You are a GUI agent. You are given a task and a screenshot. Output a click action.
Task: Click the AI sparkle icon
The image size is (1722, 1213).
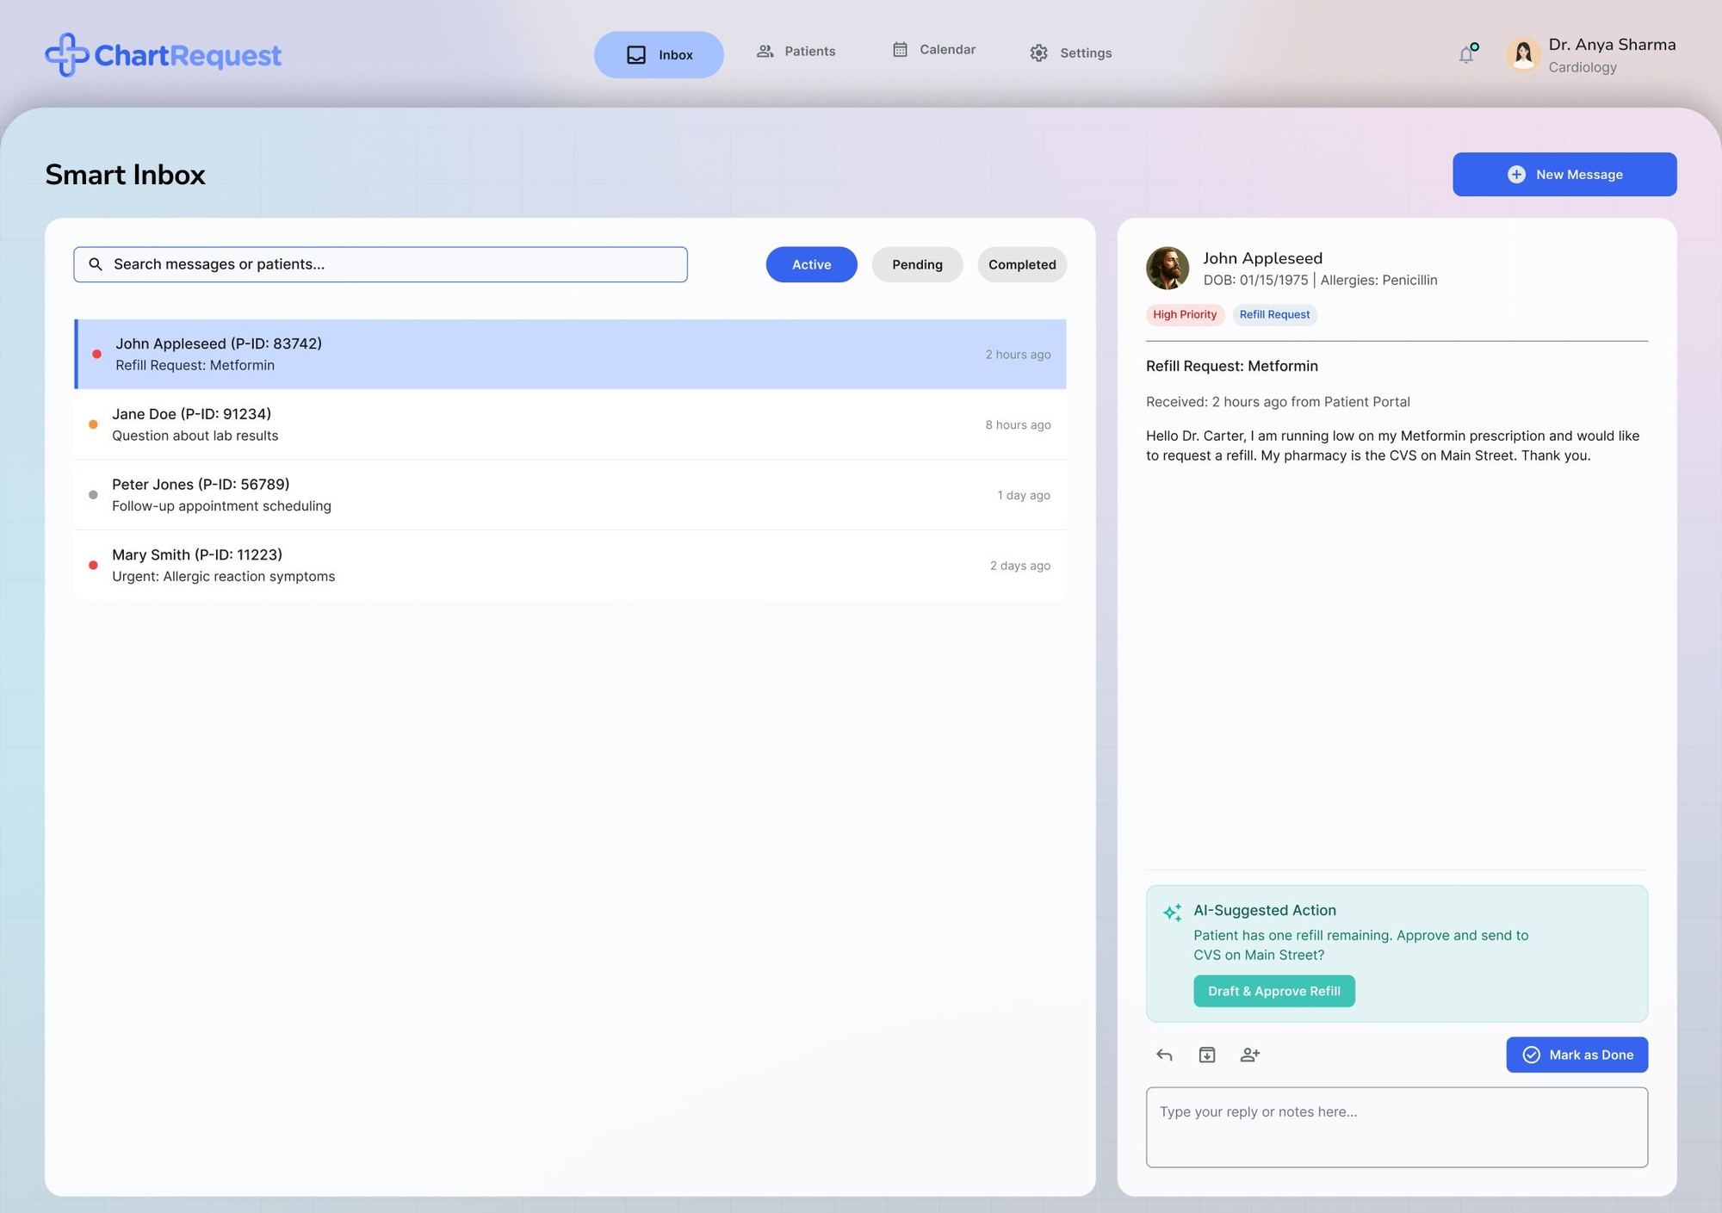coord(1172,913)
